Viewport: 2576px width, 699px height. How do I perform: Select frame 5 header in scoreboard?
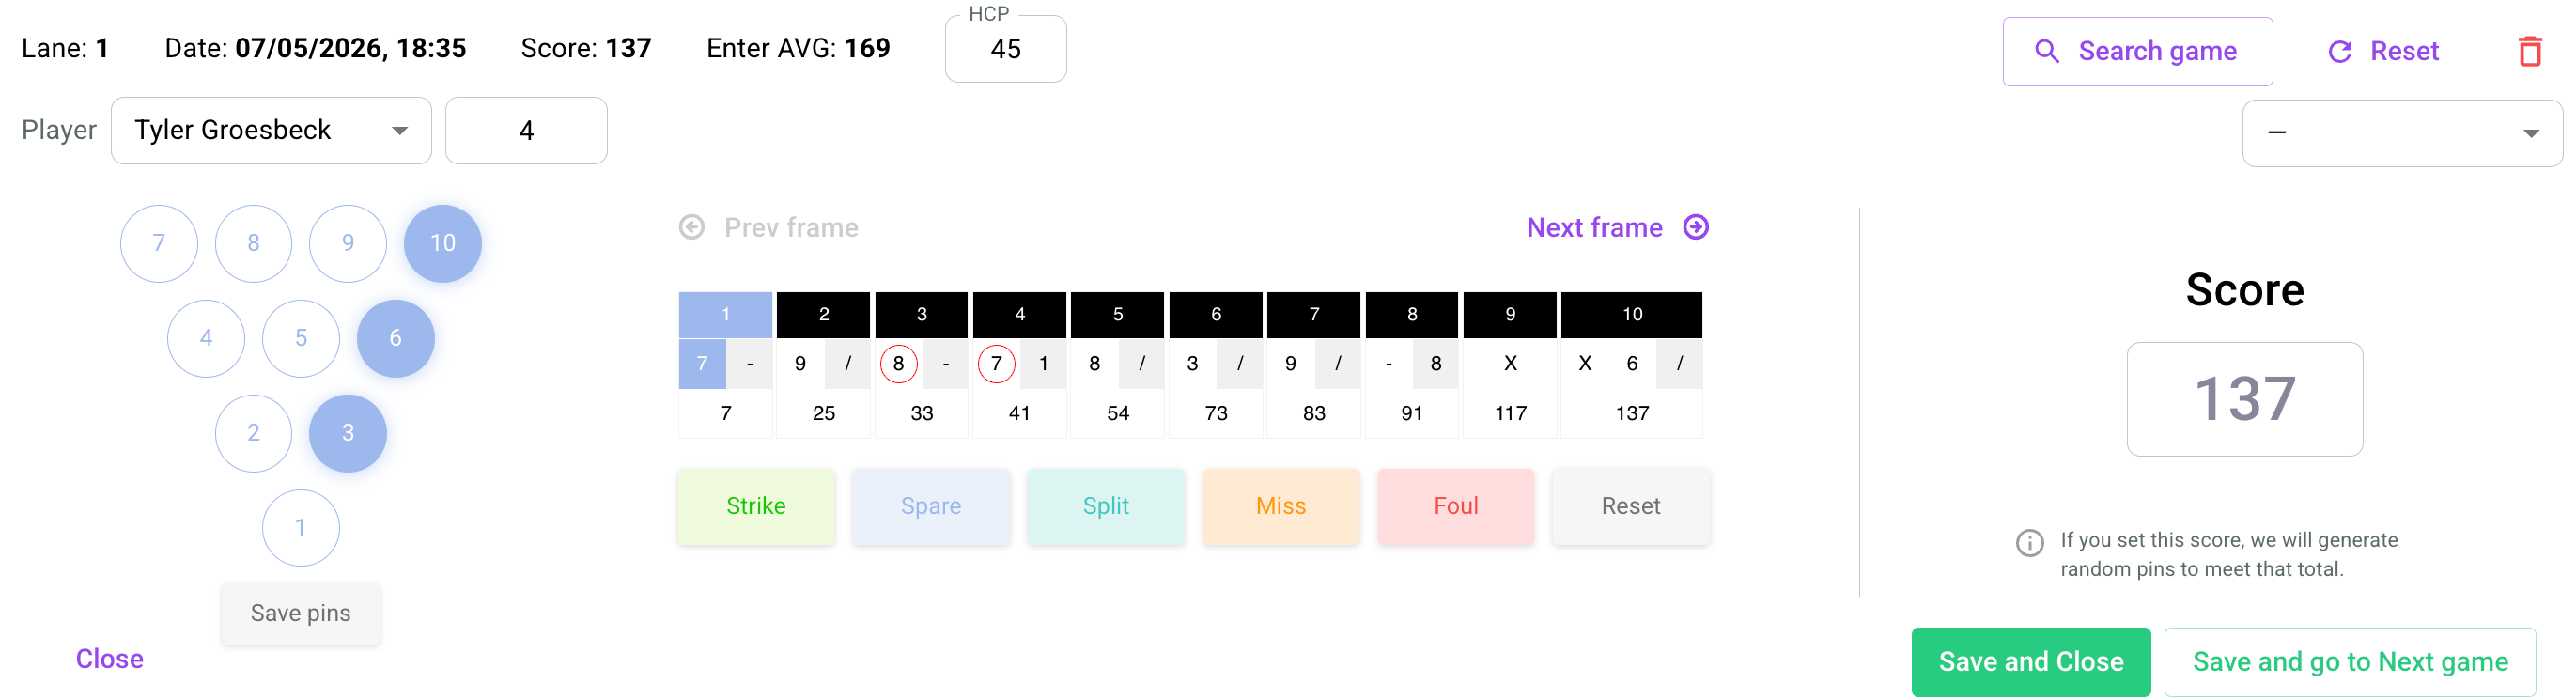coord(1117,314)
